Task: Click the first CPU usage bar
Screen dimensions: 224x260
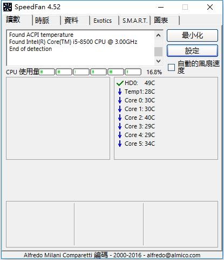Action: tap(47, 72)
